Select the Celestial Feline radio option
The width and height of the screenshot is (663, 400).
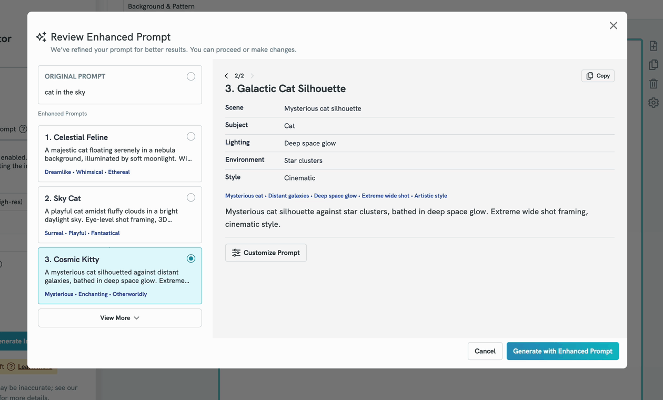coord(191,137)
